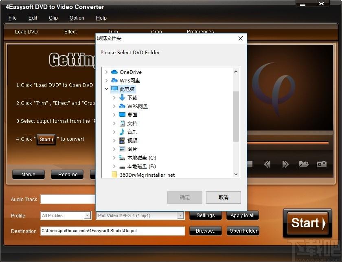Open the File menu
The width and height of the screenshot is (342, 262).
[13, 18]
